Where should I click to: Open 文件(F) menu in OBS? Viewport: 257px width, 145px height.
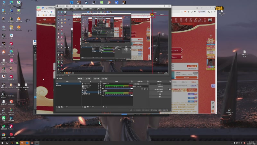pos(58,9)
